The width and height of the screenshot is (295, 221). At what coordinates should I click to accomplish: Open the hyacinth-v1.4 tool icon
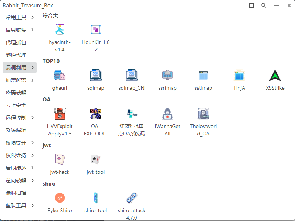click(x=60, y=30)
